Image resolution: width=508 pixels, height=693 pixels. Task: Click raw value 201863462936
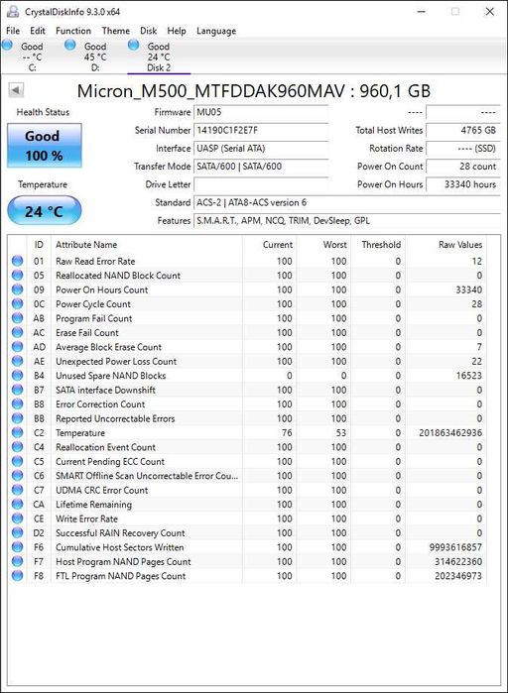450,432
